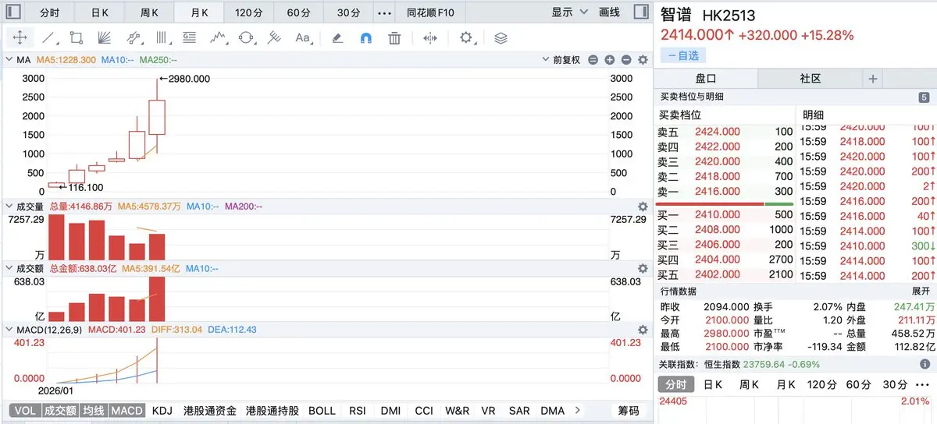Switch to the 周K tab
Image resolution: width=937 pixels, height=424 pixels.
149,12
